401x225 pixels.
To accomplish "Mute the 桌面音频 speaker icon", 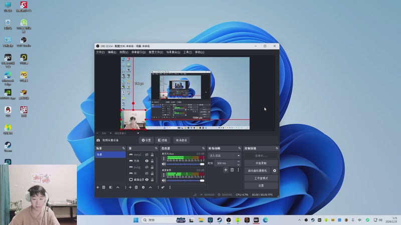I will 164,180.
